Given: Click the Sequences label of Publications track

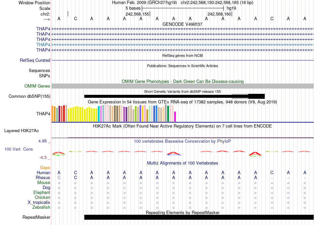Looking at the screenshot, I should 39,70.
